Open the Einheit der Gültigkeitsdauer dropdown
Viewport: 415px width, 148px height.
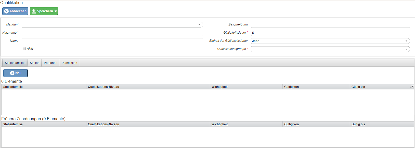tap(406, 41)
